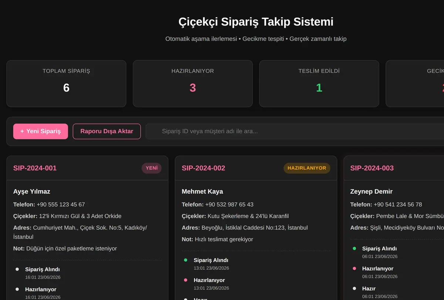The width and height of the screenshot is (444, 300).
Task: Click Sipariş Alındı dot on Ayşe Yılmaz order
Action: 17,269
